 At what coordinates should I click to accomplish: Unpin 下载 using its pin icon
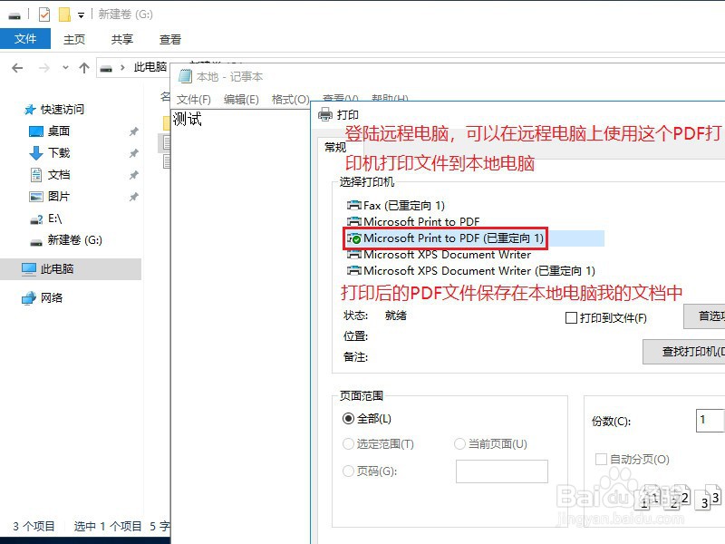(x=133, y=153)
